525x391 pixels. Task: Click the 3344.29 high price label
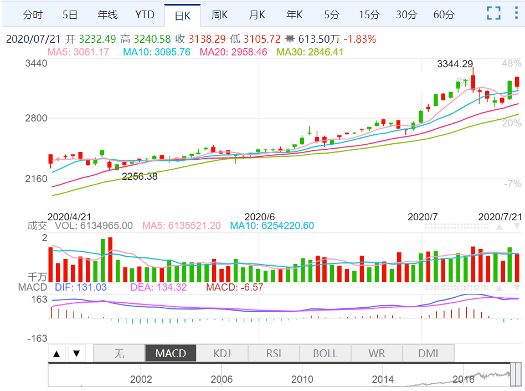click(x=455, y=64)
